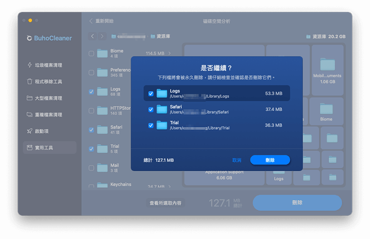Click the large bottom 刪除 button
Viewport: 370px width, 239px height.
tap(297, 203)
